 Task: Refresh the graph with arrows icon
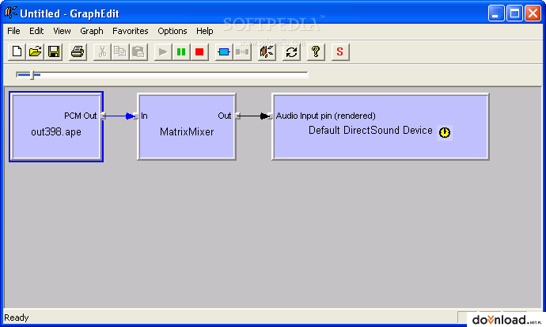(291, 52)
